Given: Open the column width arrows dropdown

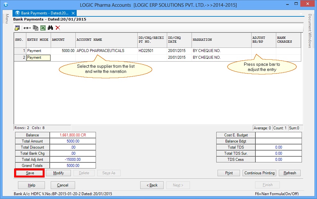Looking at the screenshot, I should click(27, 28).
